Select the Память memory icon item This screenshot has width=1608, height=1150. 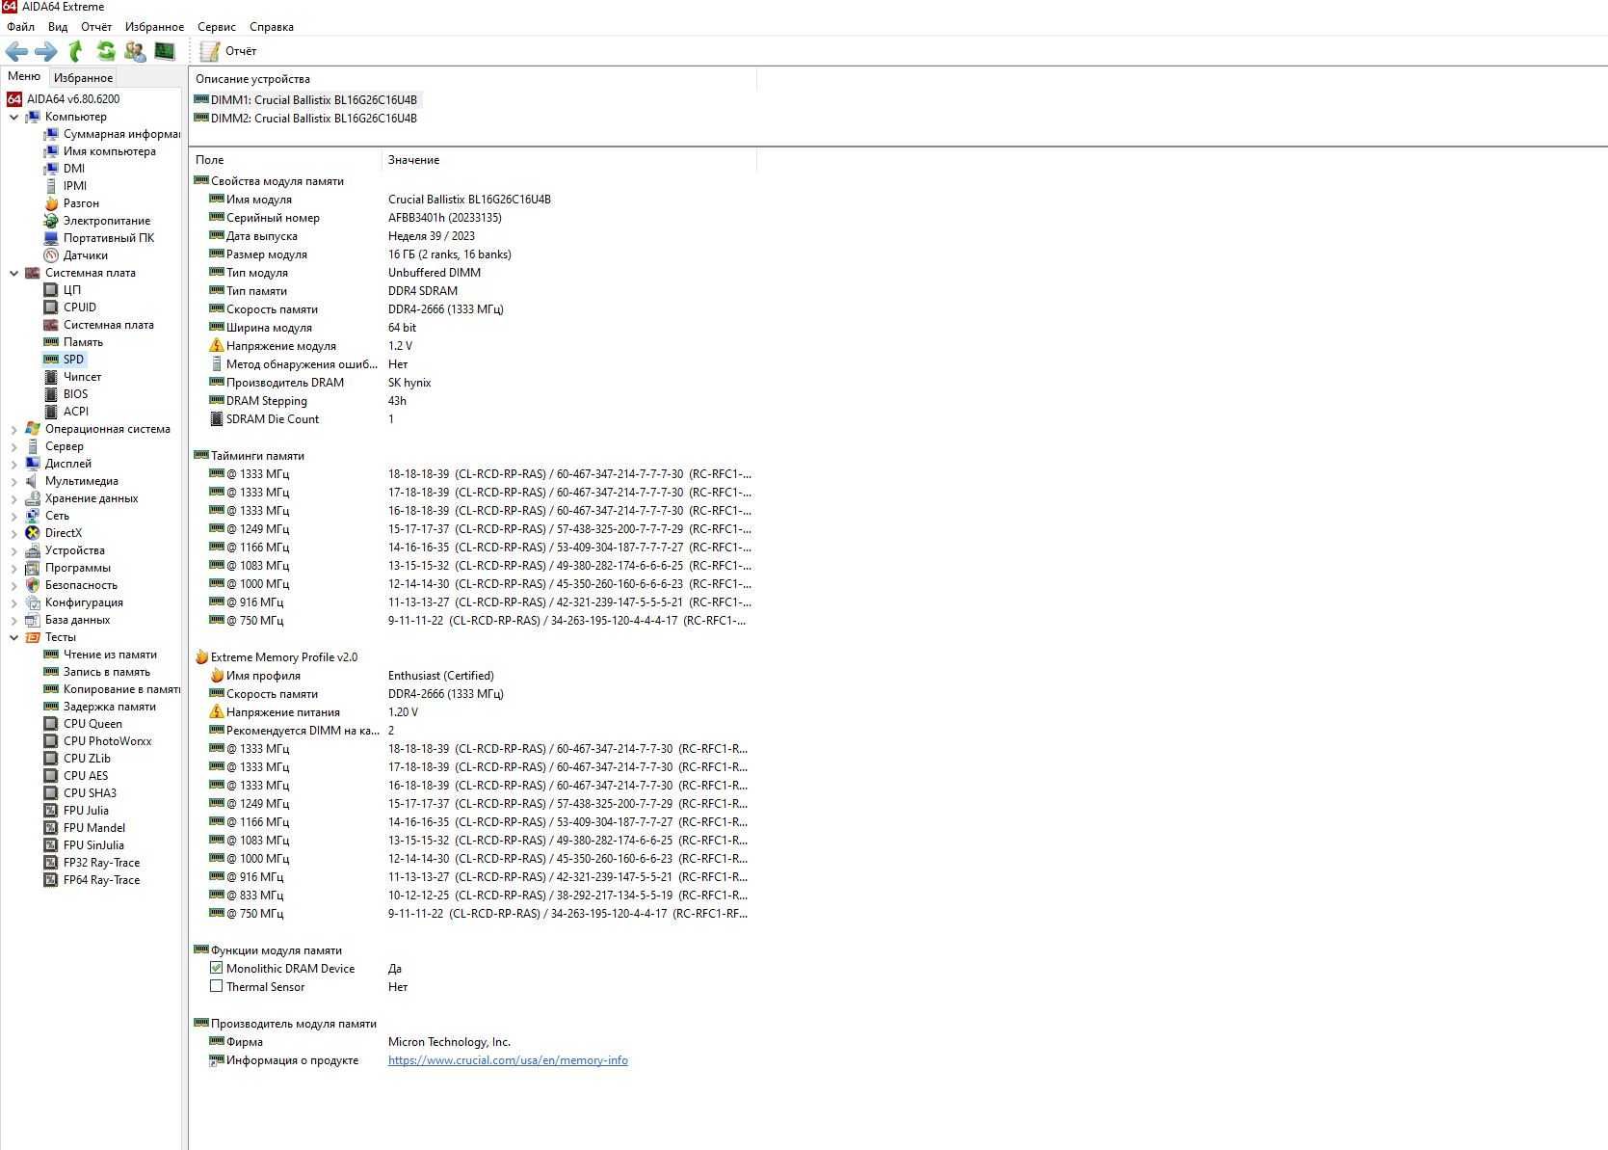pyautogui.click(x=51, y=342)
